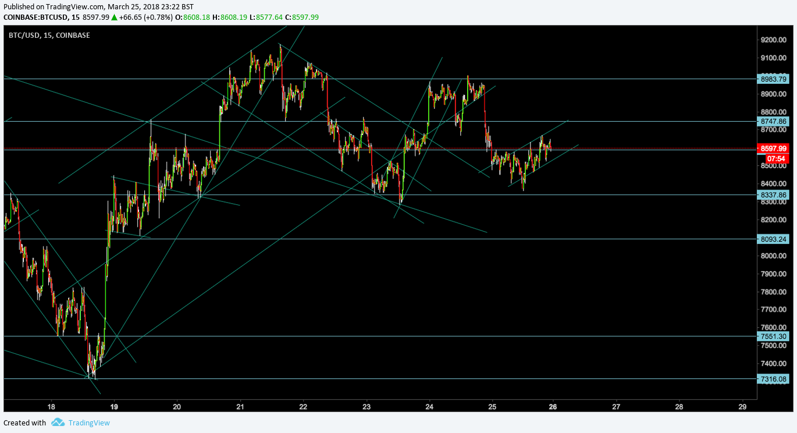Click the 7800.00 price axis tick
This screenshot has width=797, height=433.
coord(773,292)
